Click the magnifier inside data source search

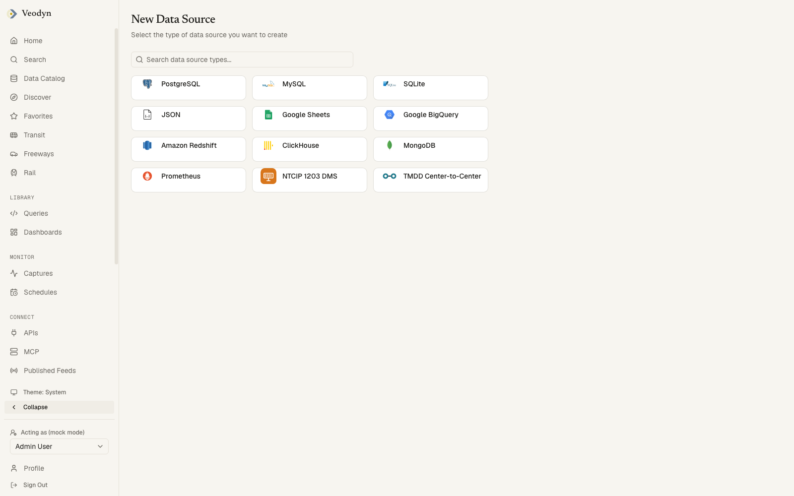[x=139, y=60]
